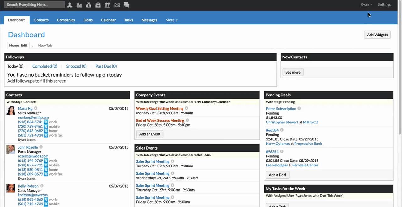Click the Add an Event button
This screenshot has height=207, width=402.
coord(150,134)
